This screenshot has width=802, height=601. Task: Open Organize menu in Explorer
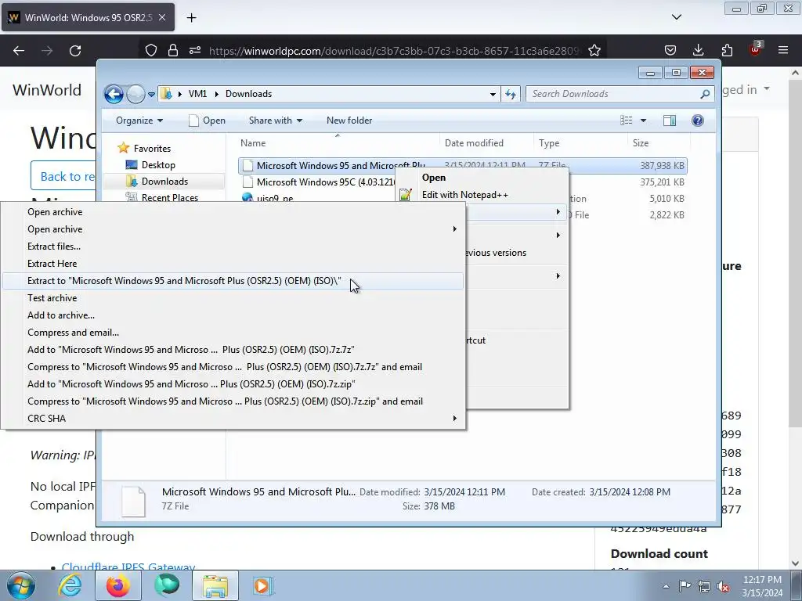click(139, 121)
